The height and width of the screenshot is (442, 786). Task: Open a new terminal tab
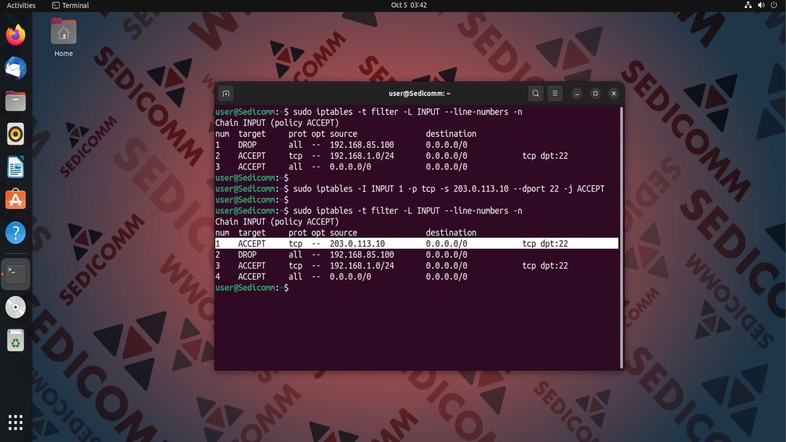click(226, 94)
